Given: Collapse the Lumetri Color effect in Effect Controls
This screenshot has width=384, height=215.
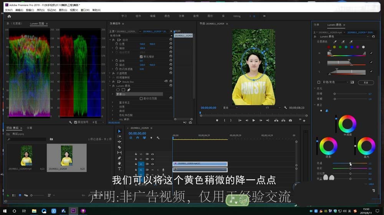Looking at the screenshot, I should [x=110, y=86].
